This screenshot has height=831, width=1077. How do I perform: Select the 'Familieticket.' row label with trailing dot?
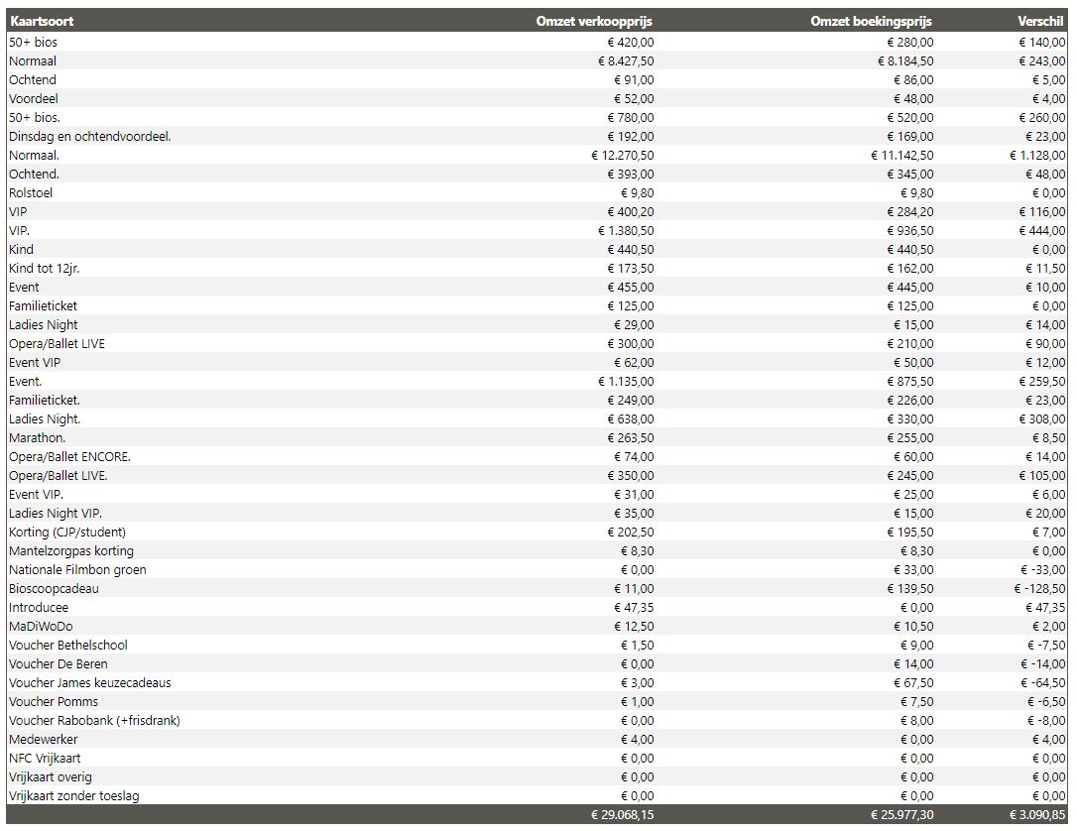point(45,401)
